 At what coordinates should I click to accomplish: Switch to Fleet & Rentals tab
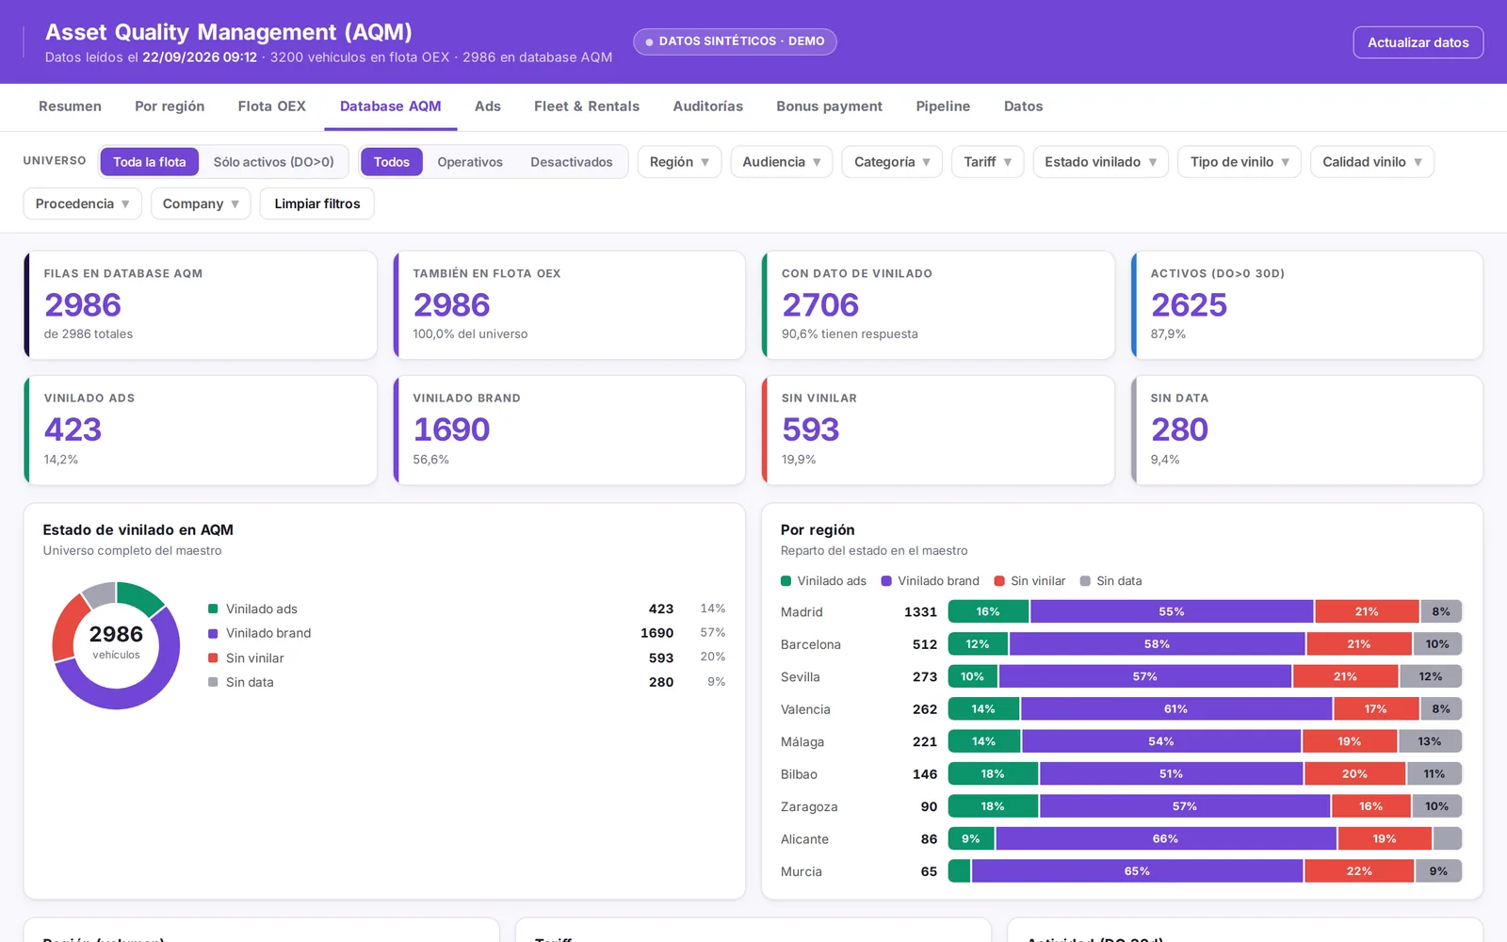click(587, 106)
